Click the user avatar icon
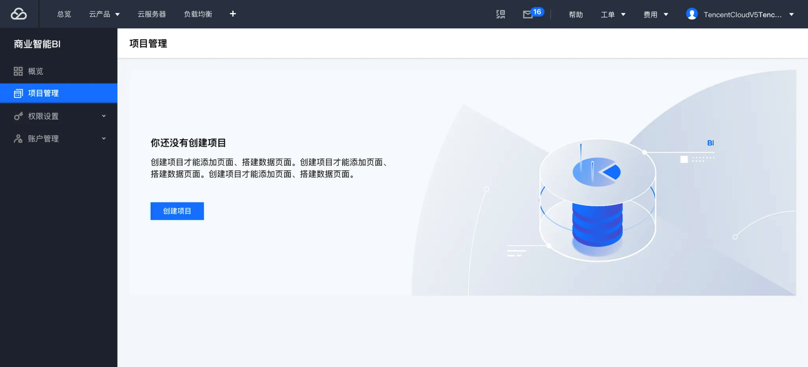 click(x=691, y=14)
